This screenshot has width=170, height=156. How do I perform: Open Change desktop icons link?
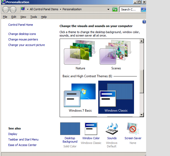22,34
